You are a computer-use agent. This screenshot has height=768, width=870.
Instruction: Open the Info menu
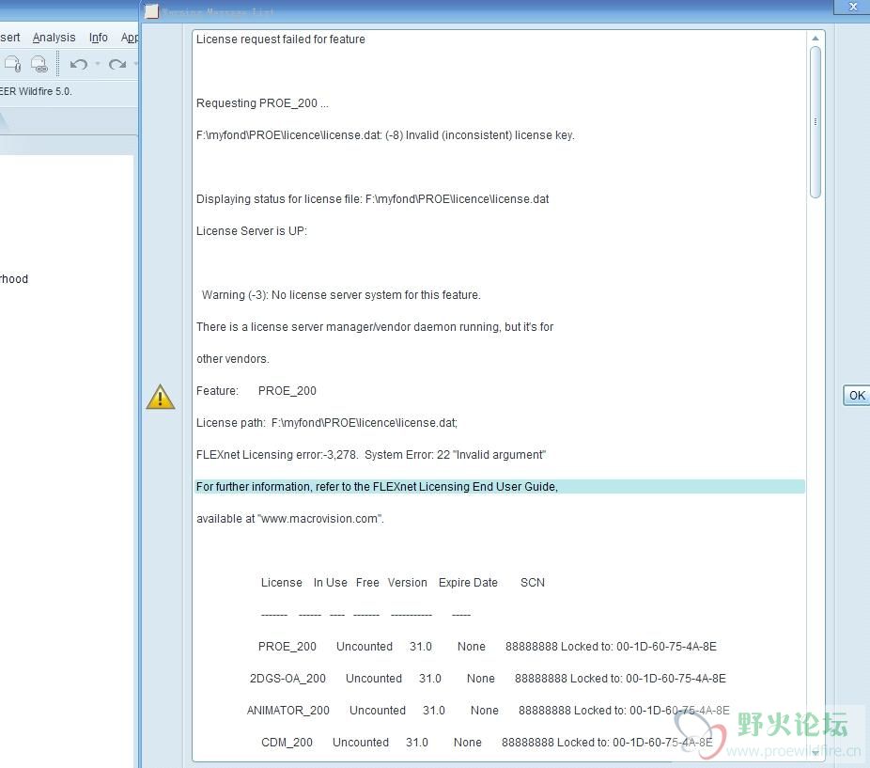(x=99, y=38)
